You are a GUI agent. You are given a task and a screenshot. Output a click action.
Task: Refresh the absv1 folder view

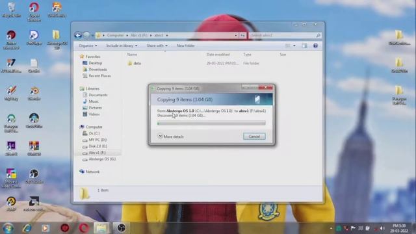[x=242, y=35]
